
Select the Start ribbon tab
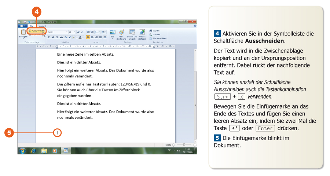pyautogui.click(x=32, y=26)
